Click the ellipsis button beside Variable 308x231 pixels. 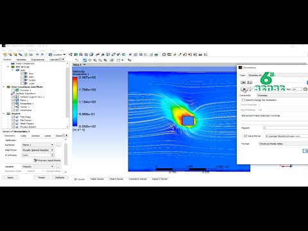click(x=58, y=166)
